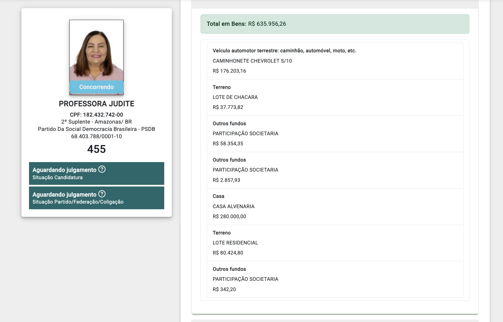Viewport: 503px width, 322px height.
Task: Select CNPJ 68.403.788/0001-10
Action: 96,136
